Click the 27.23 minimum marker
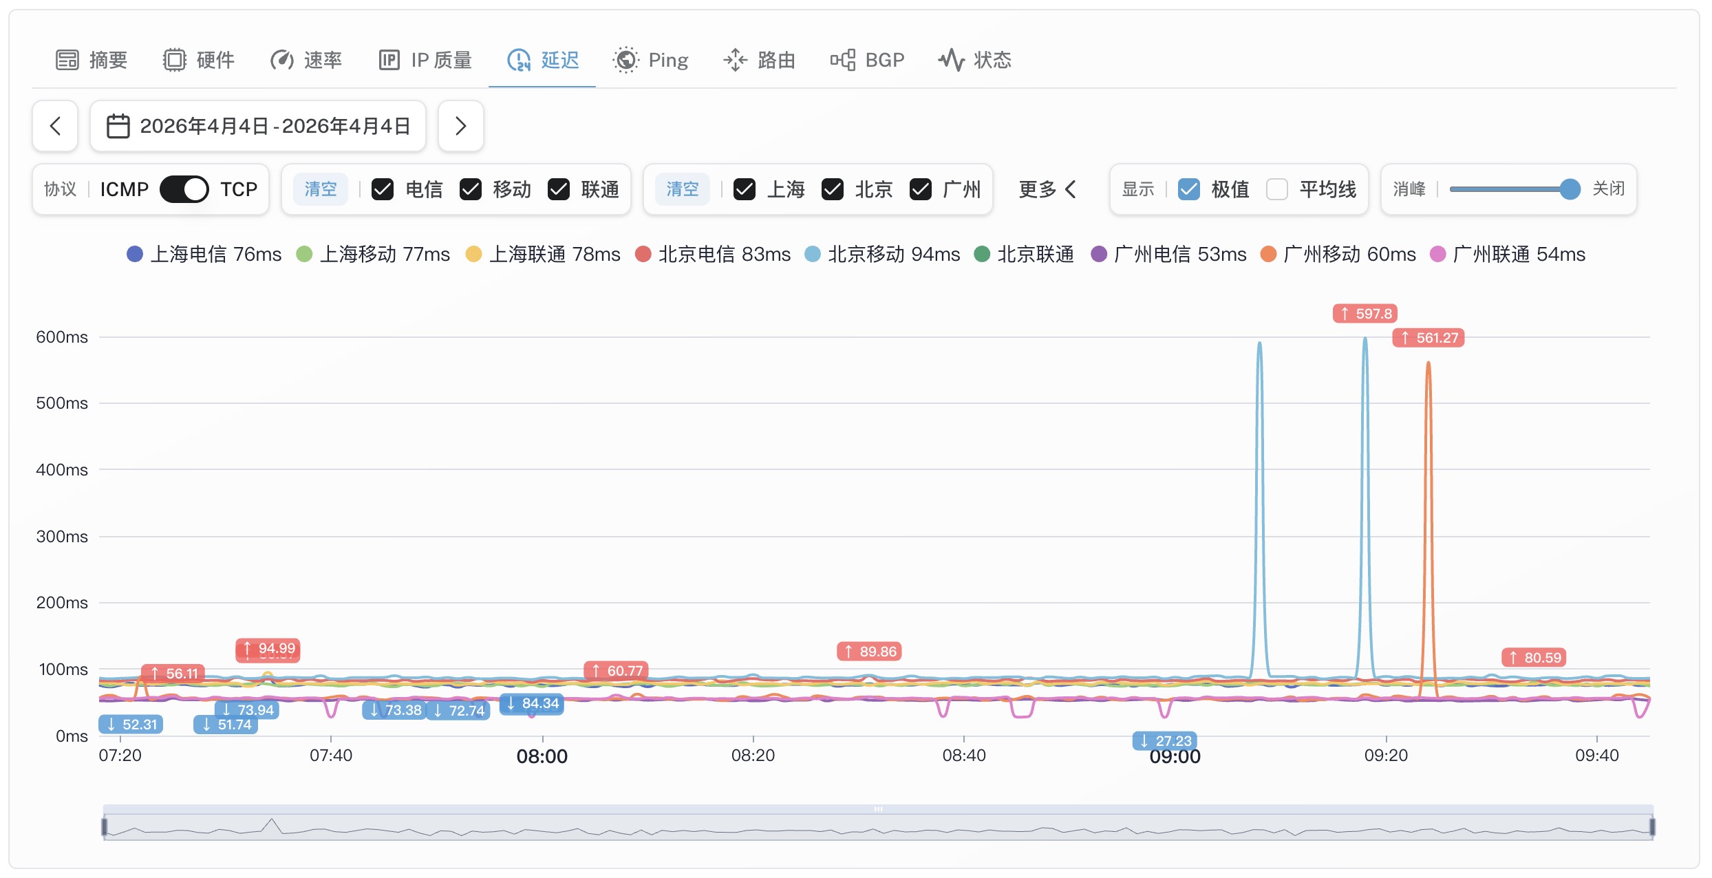The height and width of the screenshot is (878, 1712). [1165, 741]
